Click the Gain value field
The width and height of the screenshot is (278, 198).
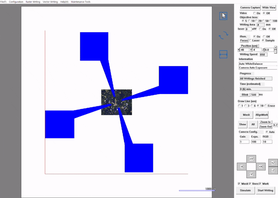tap(245, 142)
